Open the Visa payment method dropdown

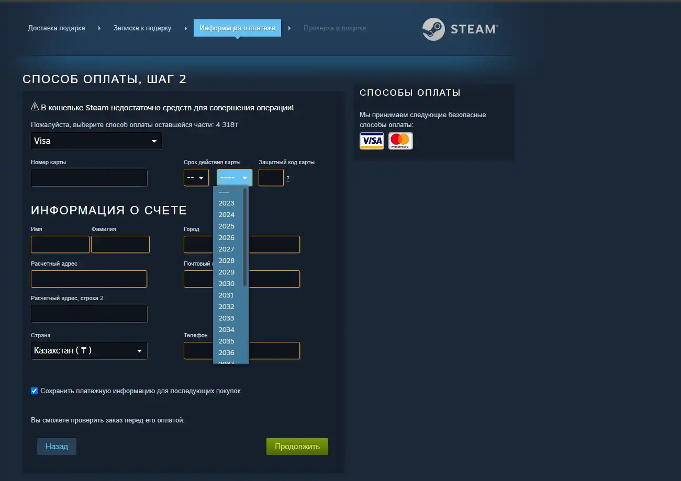(96, 141)
